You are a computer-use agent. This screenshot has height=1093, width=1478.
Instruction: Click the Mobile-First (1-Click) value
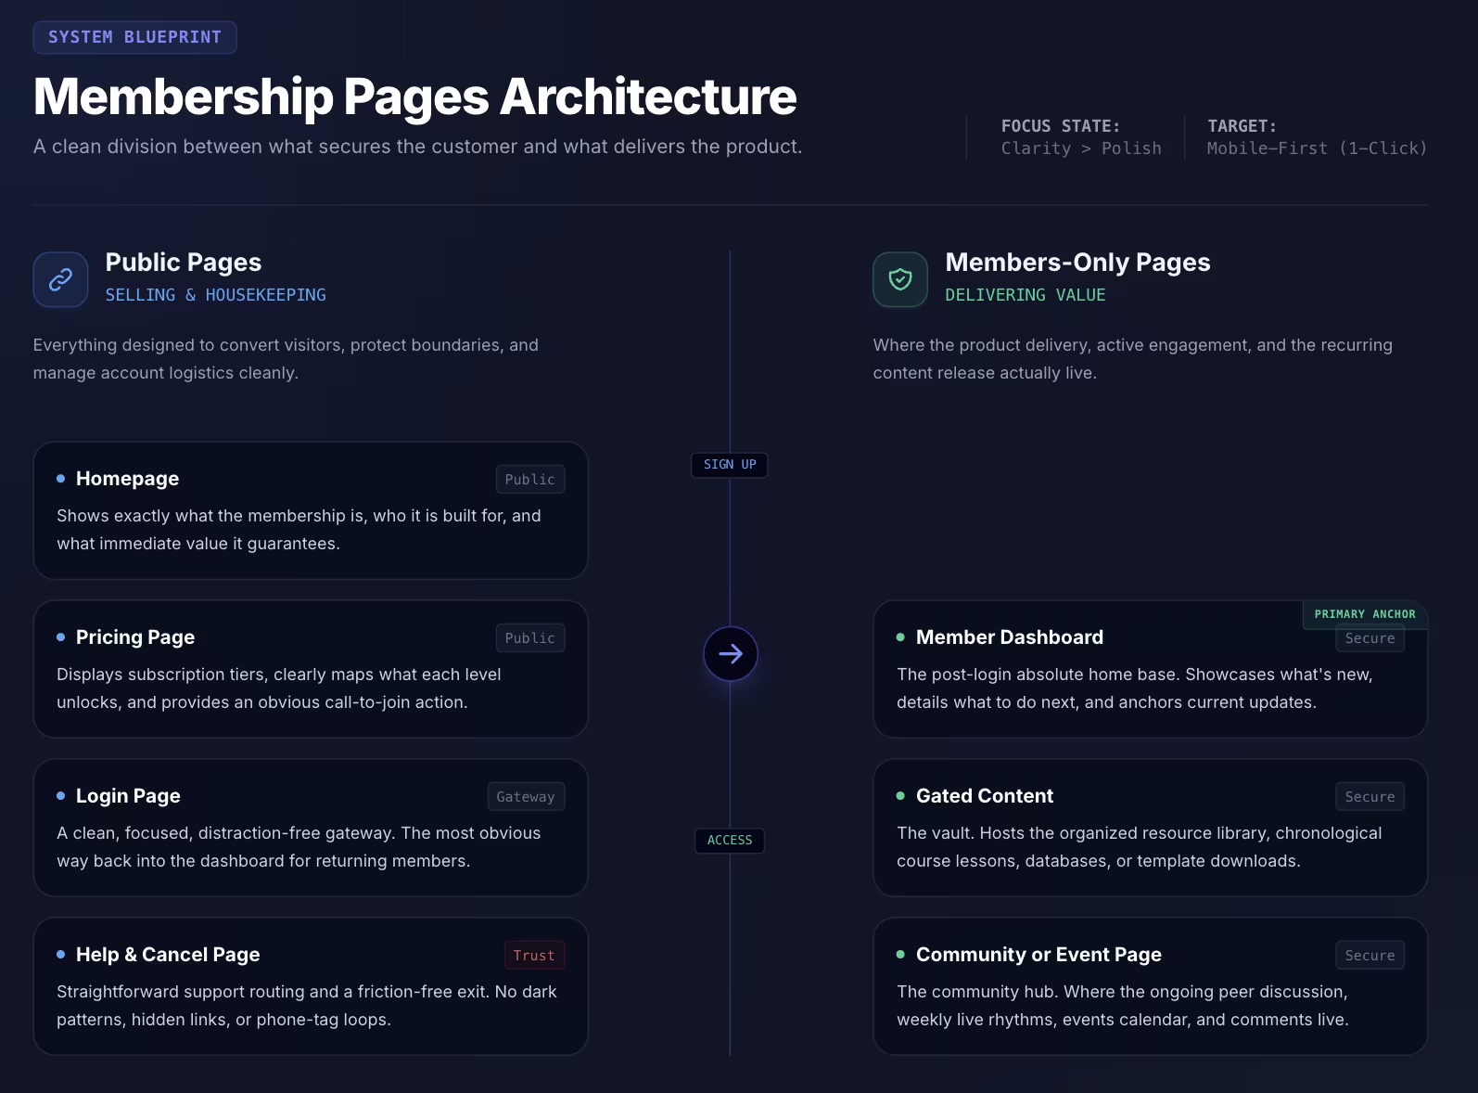[x=1317, y=148]
